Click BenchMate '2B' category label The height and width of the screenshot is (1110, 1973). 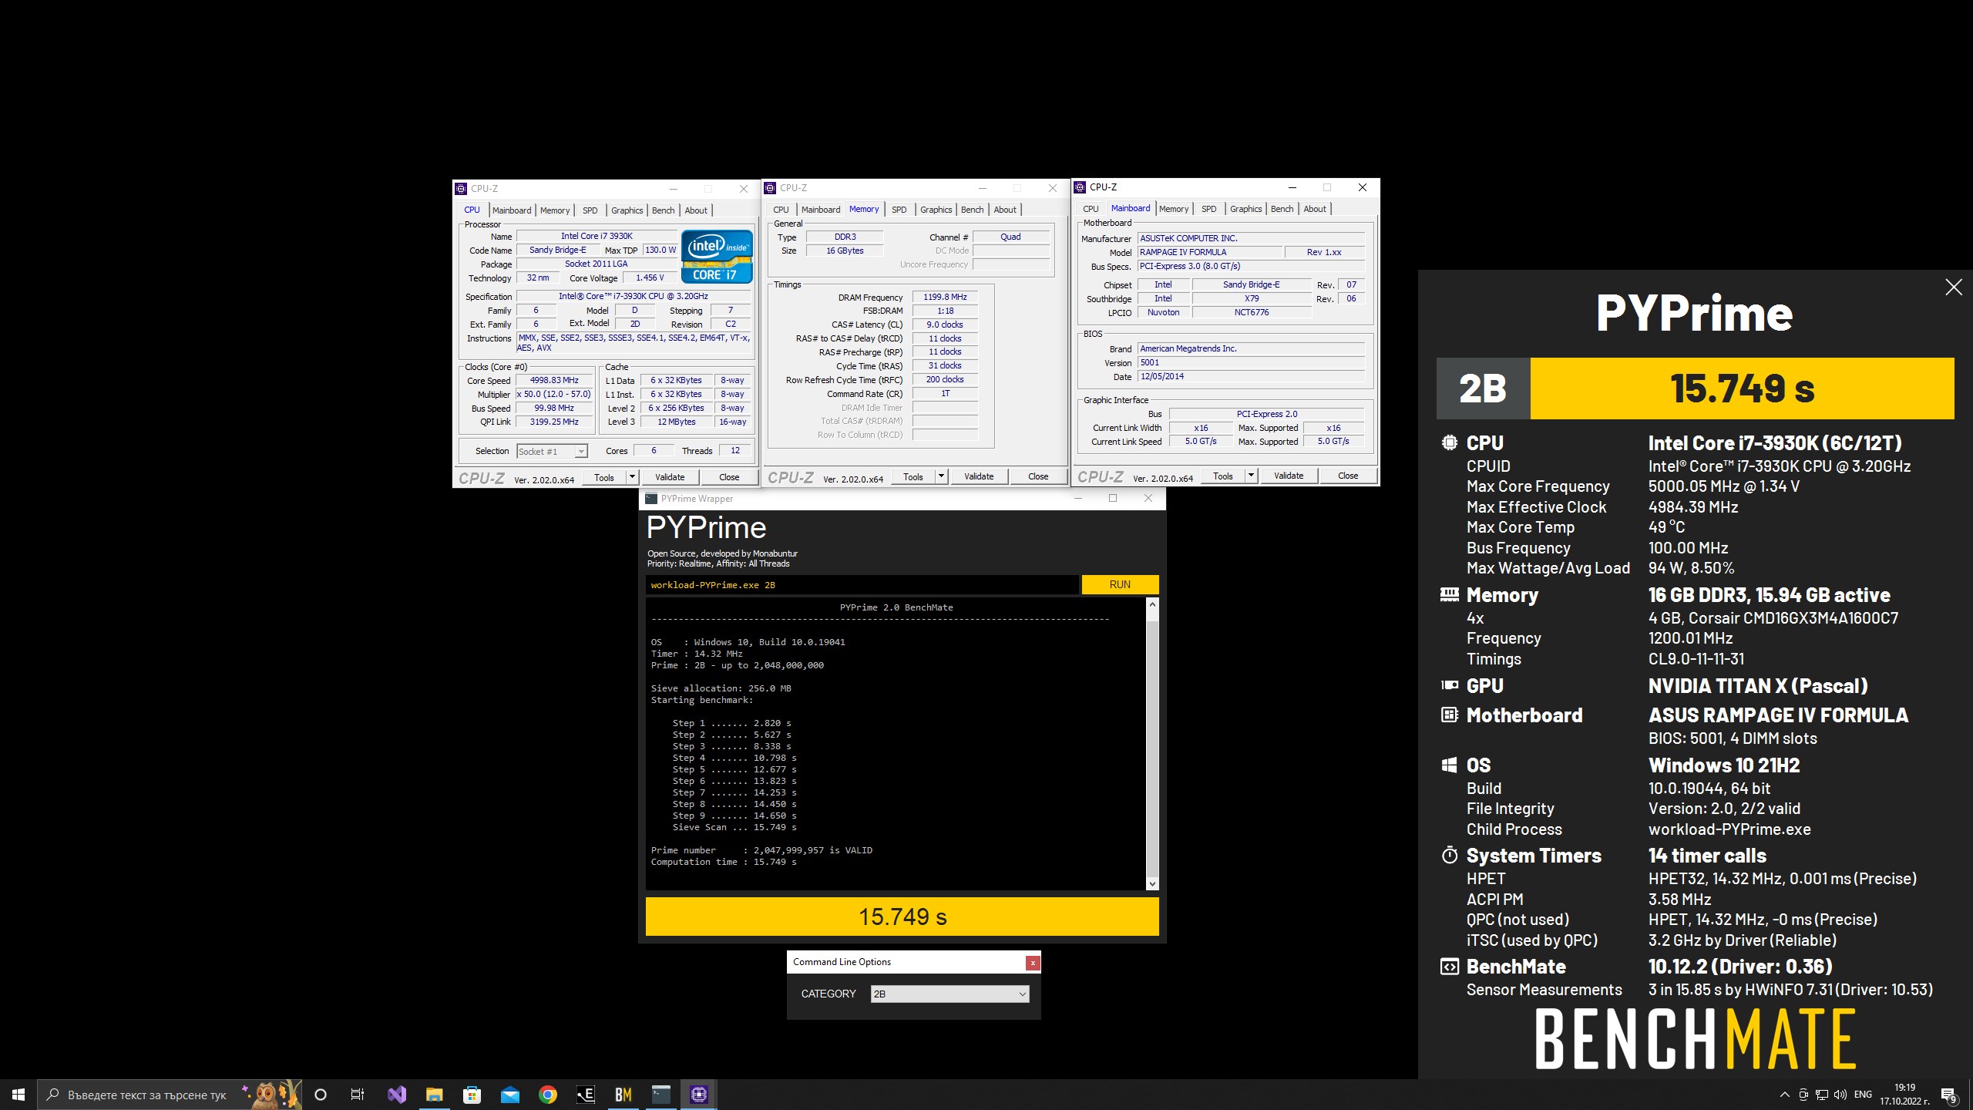pos(1483,388)
